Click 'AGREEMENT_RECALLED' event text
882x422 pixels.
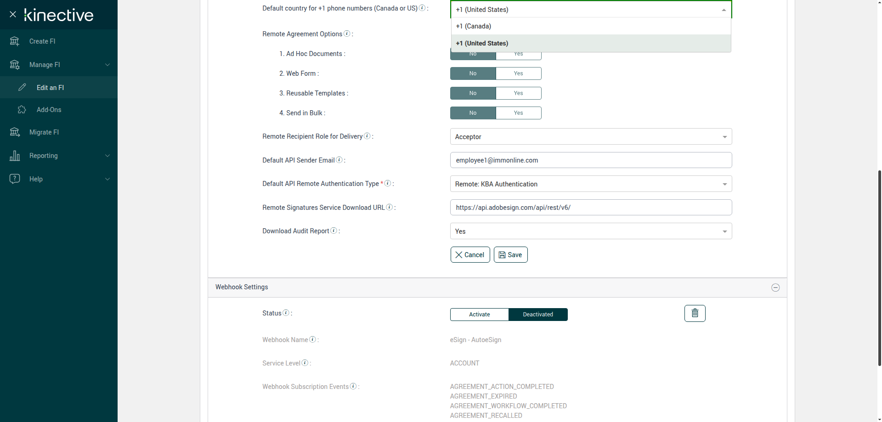[486, 416]
